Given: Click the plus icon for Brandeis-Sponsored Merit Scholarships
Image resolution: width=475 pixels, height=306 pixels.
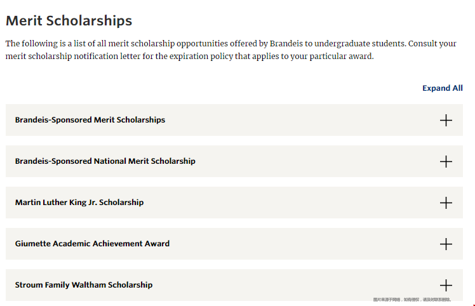Looking at the screenshot, I should [446, 120].
